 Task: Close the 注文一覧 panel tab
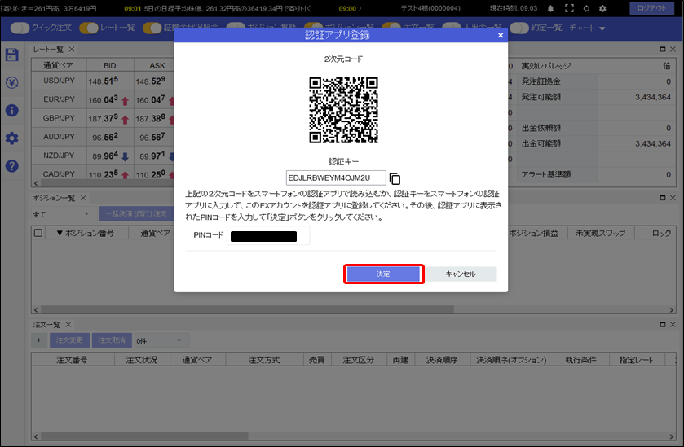pyautogui.click(x=68, y=325)
